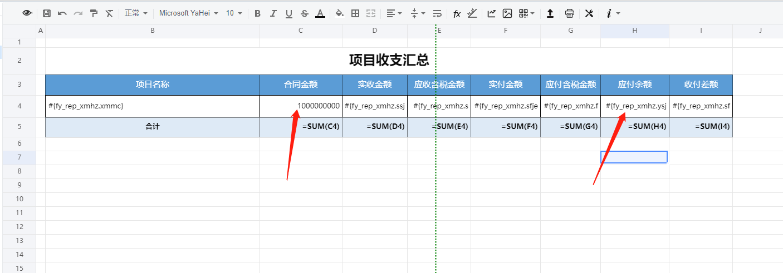Select column B header

152,31
